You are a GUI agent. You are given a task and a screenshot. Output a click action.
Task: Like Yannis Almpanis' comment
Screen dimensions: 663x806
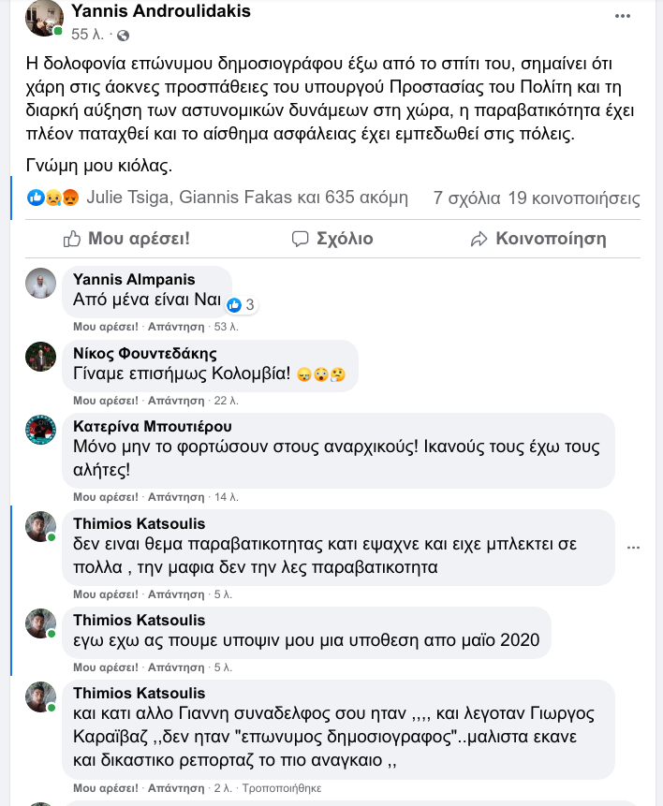(x=106, y=327)
